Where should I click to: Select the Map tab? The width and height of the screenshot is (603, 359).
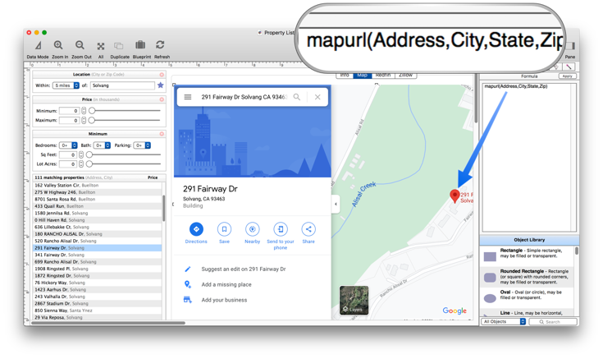pyautogui.click(x=363, y=76)
